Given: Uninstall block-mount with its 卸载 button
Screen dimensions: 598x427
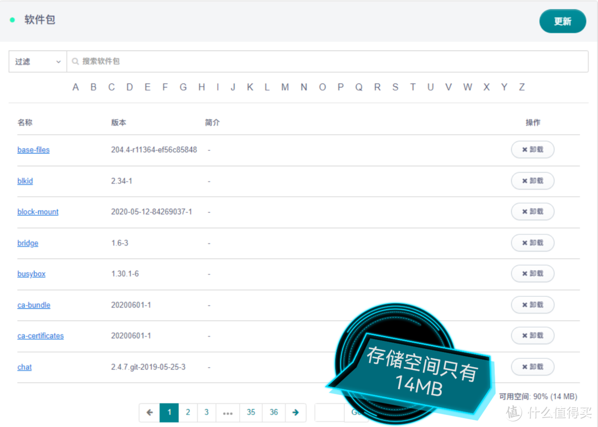Looking at the screenshot, I should [533, 211].
